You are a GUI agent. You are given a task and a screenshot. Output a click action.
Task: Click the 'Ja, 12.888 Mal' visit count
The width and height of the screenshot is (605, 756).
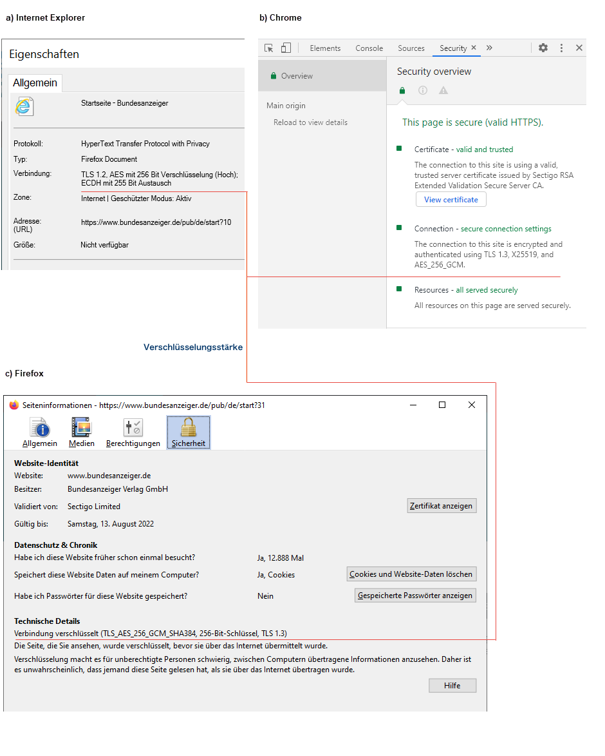pos(281,558)
